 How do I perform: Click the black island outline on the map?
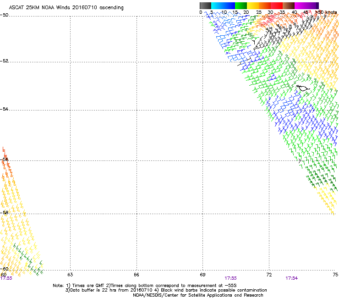303,88
